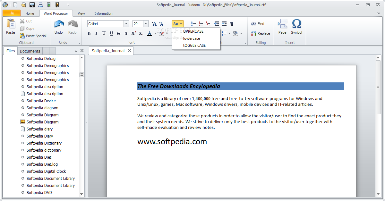
Task: Float the Files side panel with the arrow icon
Action: [x=76, y=51]
